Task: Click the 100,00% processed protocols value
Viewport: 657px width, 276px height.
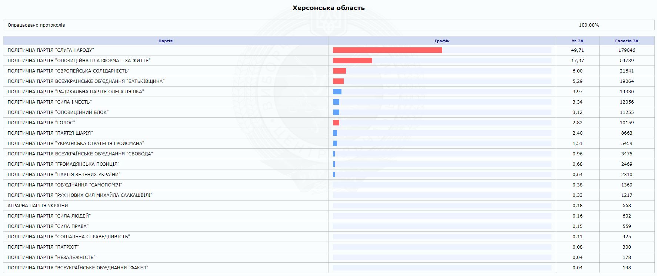Action: (589, 25)
